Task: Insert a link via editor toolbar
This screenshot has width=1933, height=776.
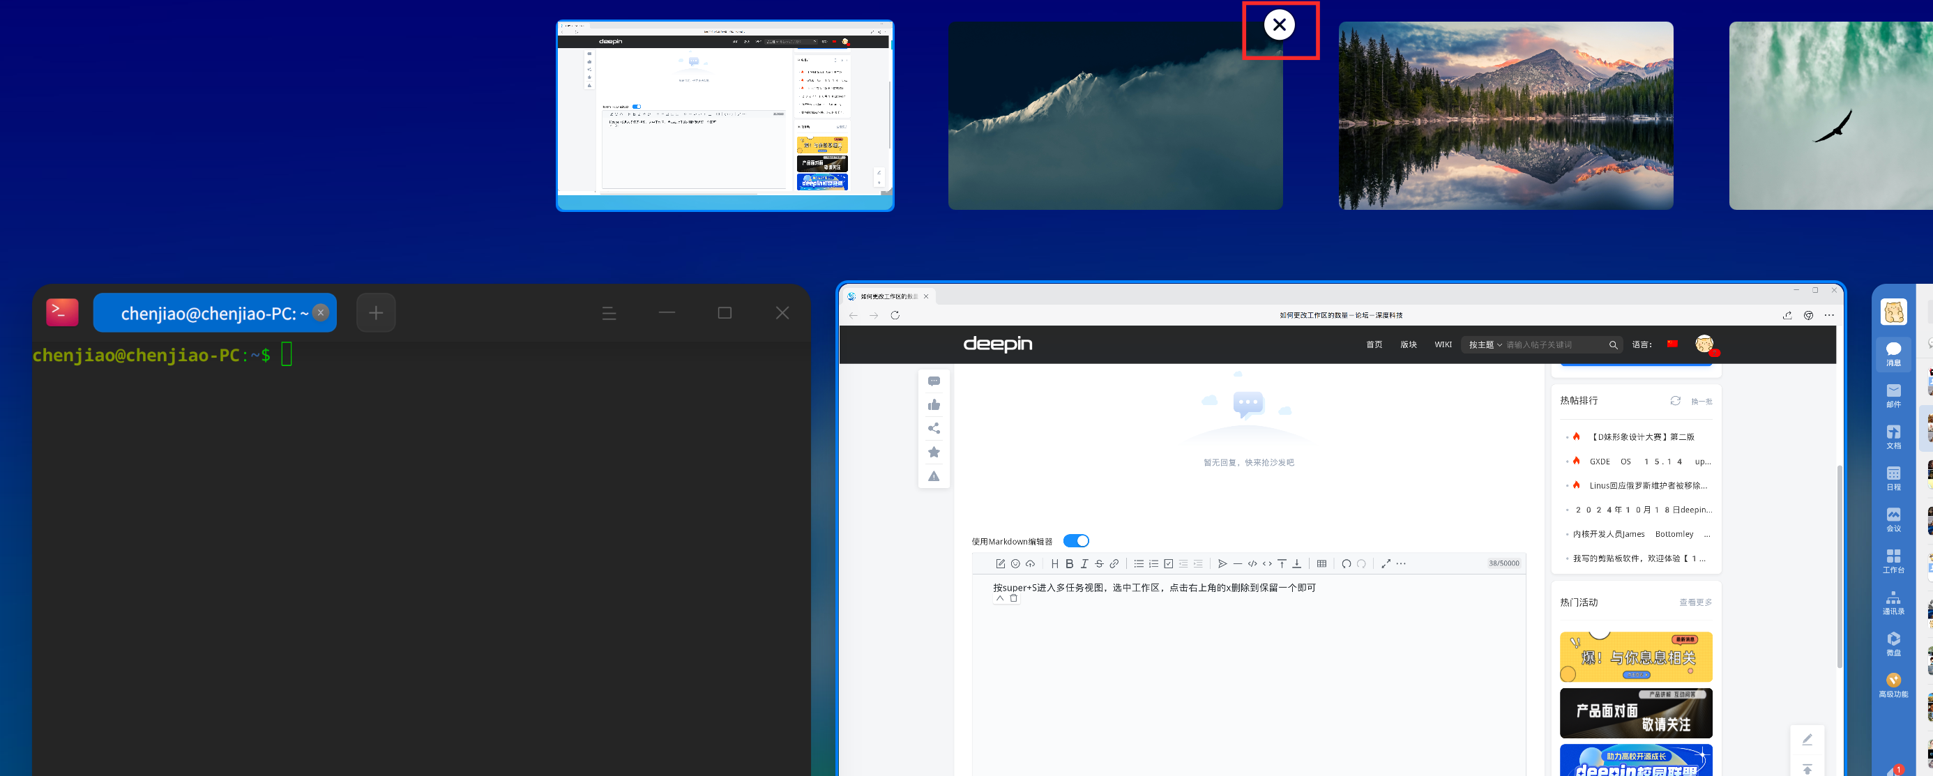Action: [x=1114, y=563]
